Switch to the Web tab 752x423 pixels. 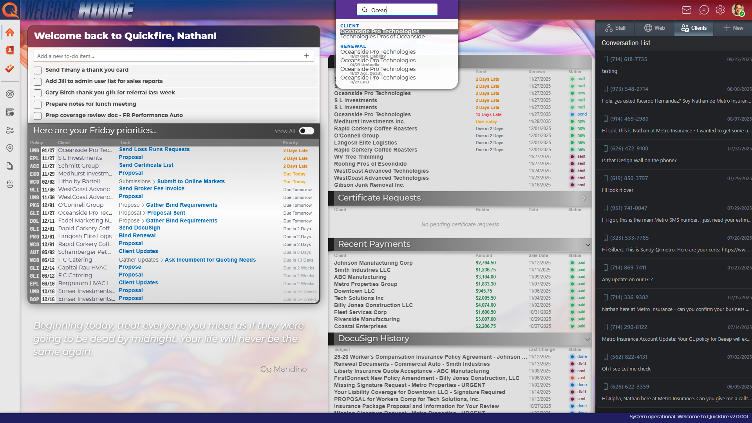click(654, 28)
